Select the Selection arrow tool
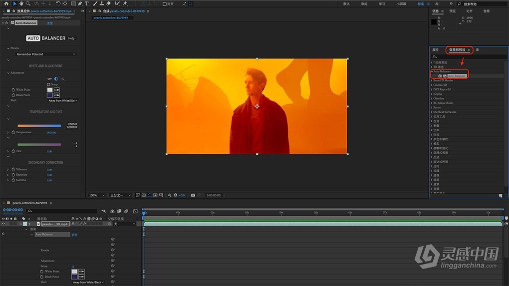509x286 pixels. coord(14,3)
